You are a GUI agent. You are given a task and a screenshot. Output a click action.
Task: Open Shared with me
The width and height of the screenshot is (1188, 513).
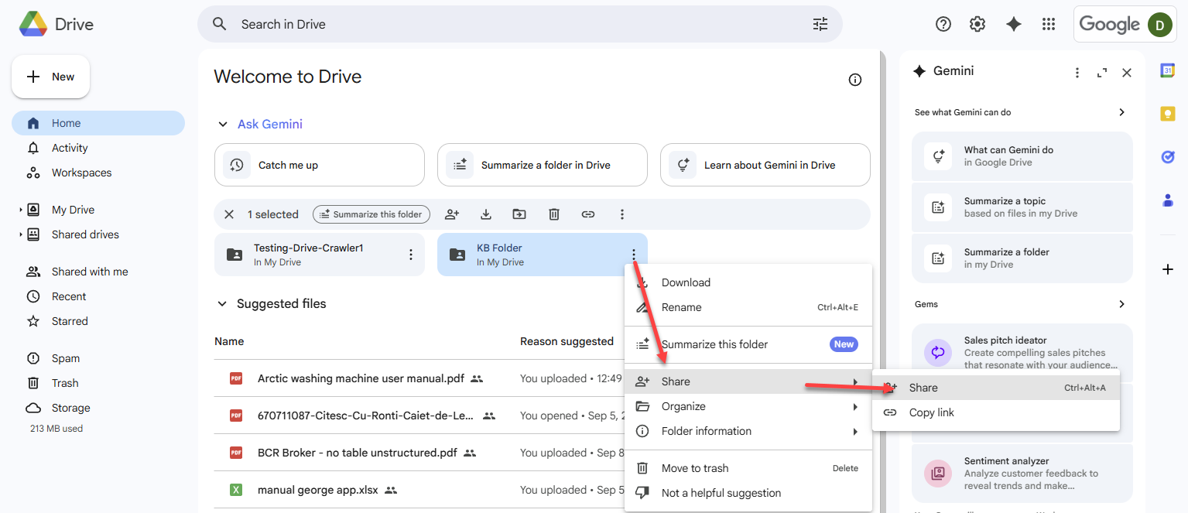click(98, 272)
